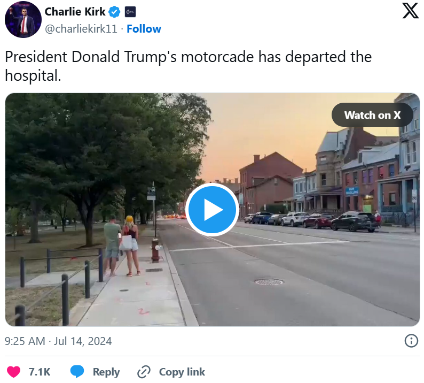Play the embedded motorcade video
Viewport: 424px width, 383px height.
pyautogui.click(x=213, y=210)
